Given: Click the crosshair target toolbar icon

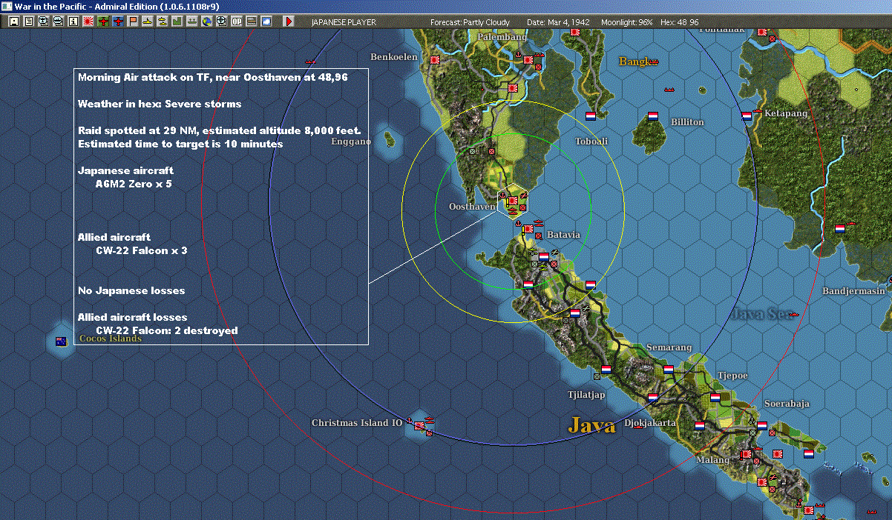Looking at the screenshot, I should point(221,21).
